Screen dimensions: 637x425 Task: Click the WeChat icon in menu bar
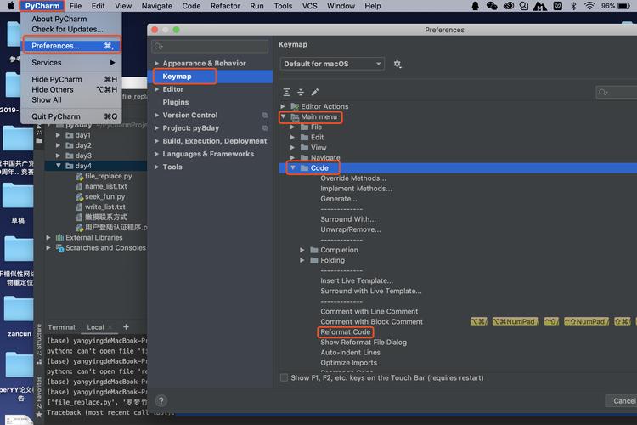(492, 6)
